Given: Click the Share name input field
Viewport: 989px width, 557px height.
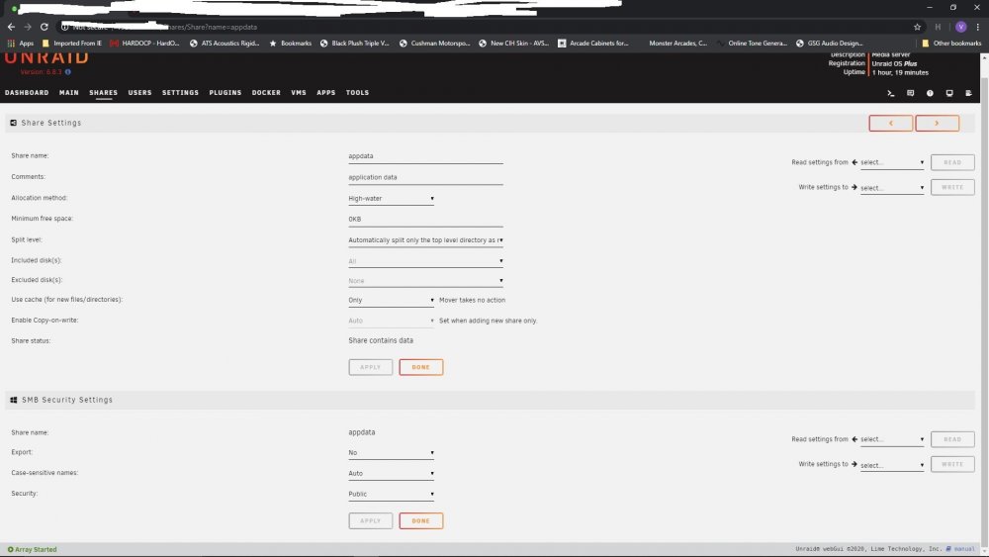Looking at the screenshot, I should point(425,156).
